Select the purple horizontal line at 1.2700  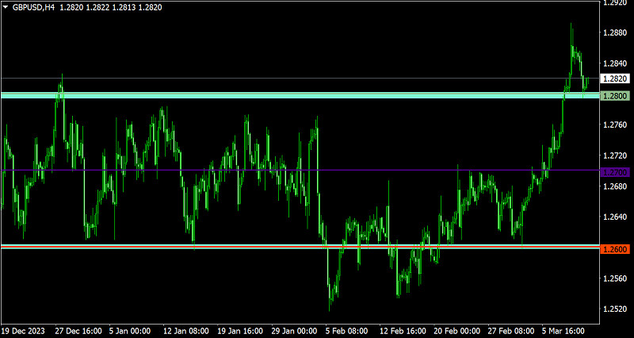pyautogui.click(x=300, y=170)
